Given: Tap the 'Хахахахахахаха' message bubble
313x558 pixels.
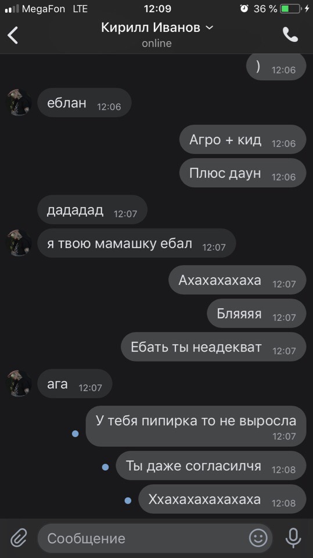Looking at the screenshot, I should (222, 499).
